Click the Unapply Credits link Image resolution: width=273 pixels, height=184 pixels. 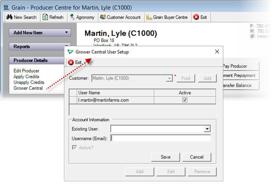pos(29,82)
